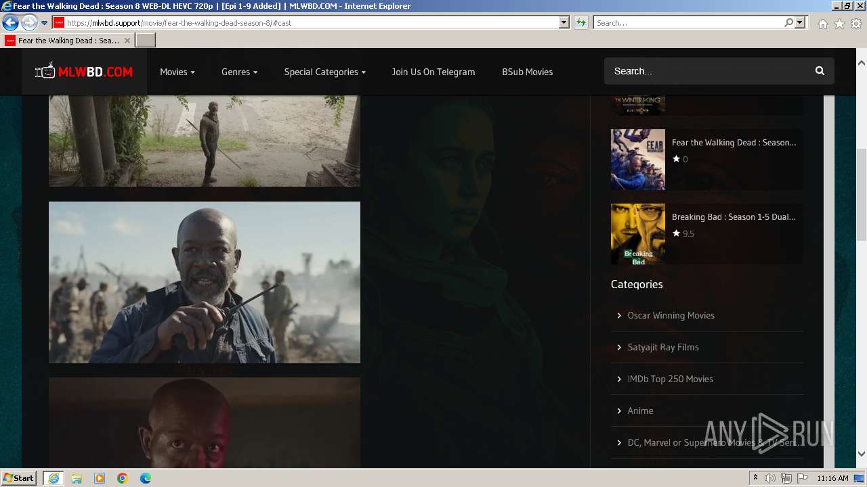
Task: Click the vertical scrollbar thumb
Action: pos(861,194)
